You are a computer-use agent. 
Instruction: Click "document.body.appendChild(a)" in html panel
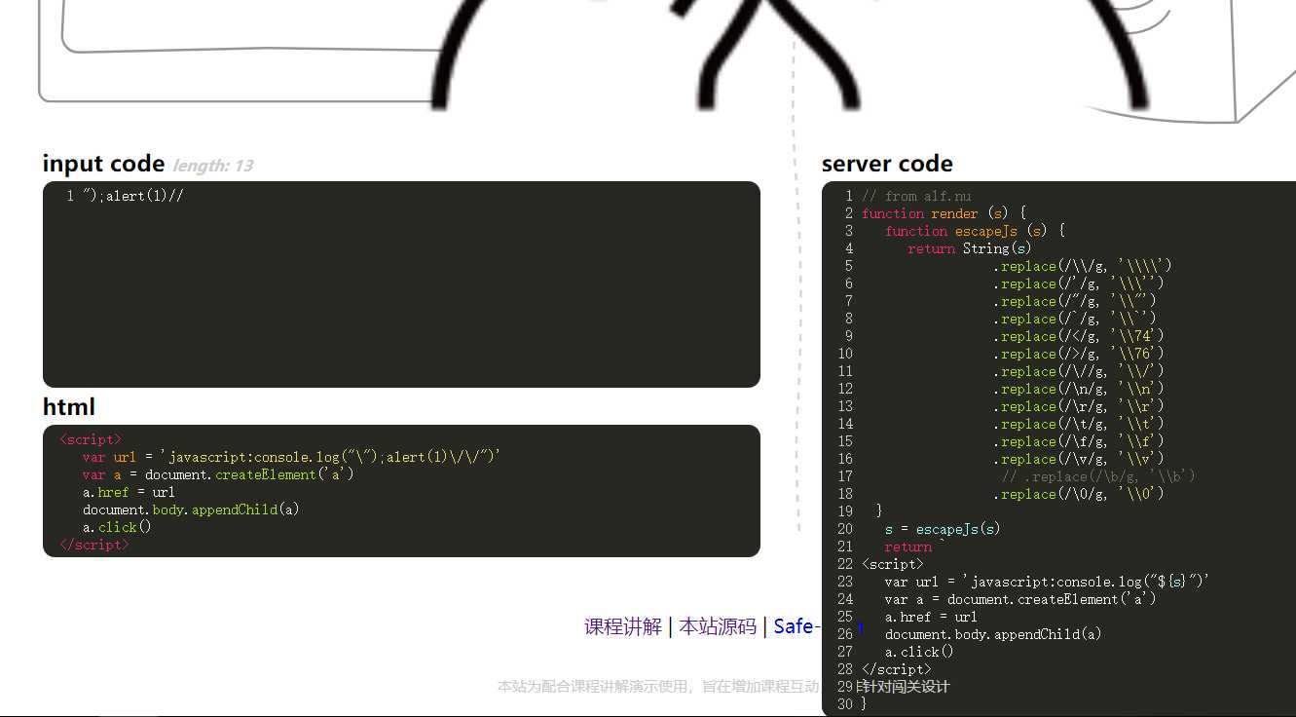[191, 509]
